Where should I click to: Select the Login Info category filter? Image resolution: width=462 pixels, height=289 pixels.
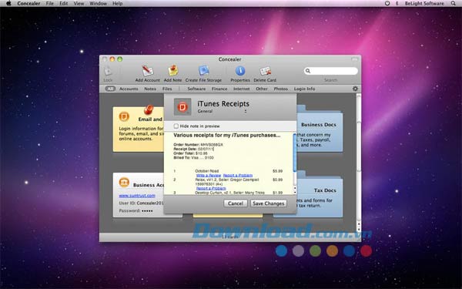click(304, 89)
